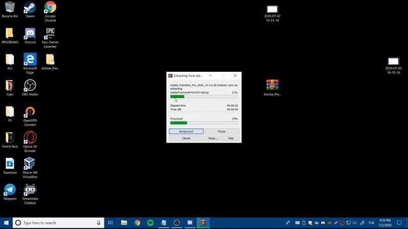This screenshot has height=229, width=408.
Task: Click 'Time left' label in the extraction dialog
Action: pos(176,109)
